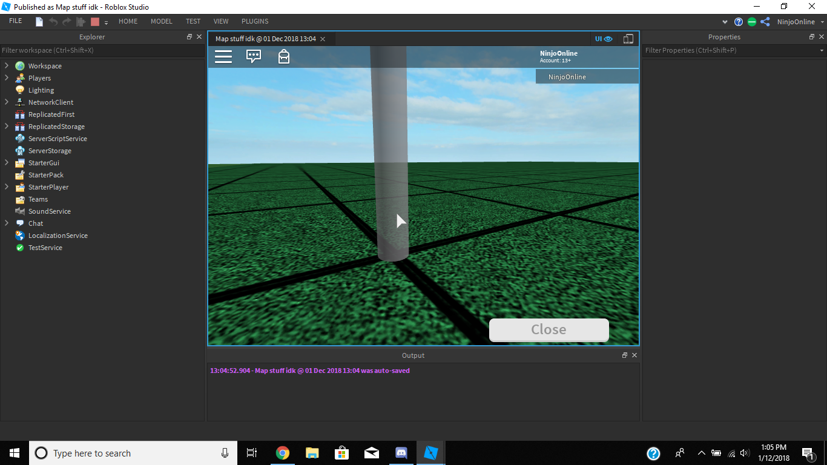
Task: Expand the StarterPlayer tree node
Action: coord(7,186)
